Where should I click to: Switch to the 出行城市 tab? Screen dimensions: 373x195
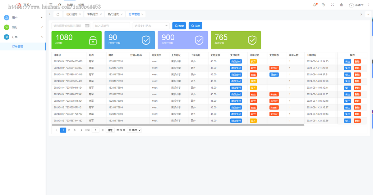click(71, 14)
